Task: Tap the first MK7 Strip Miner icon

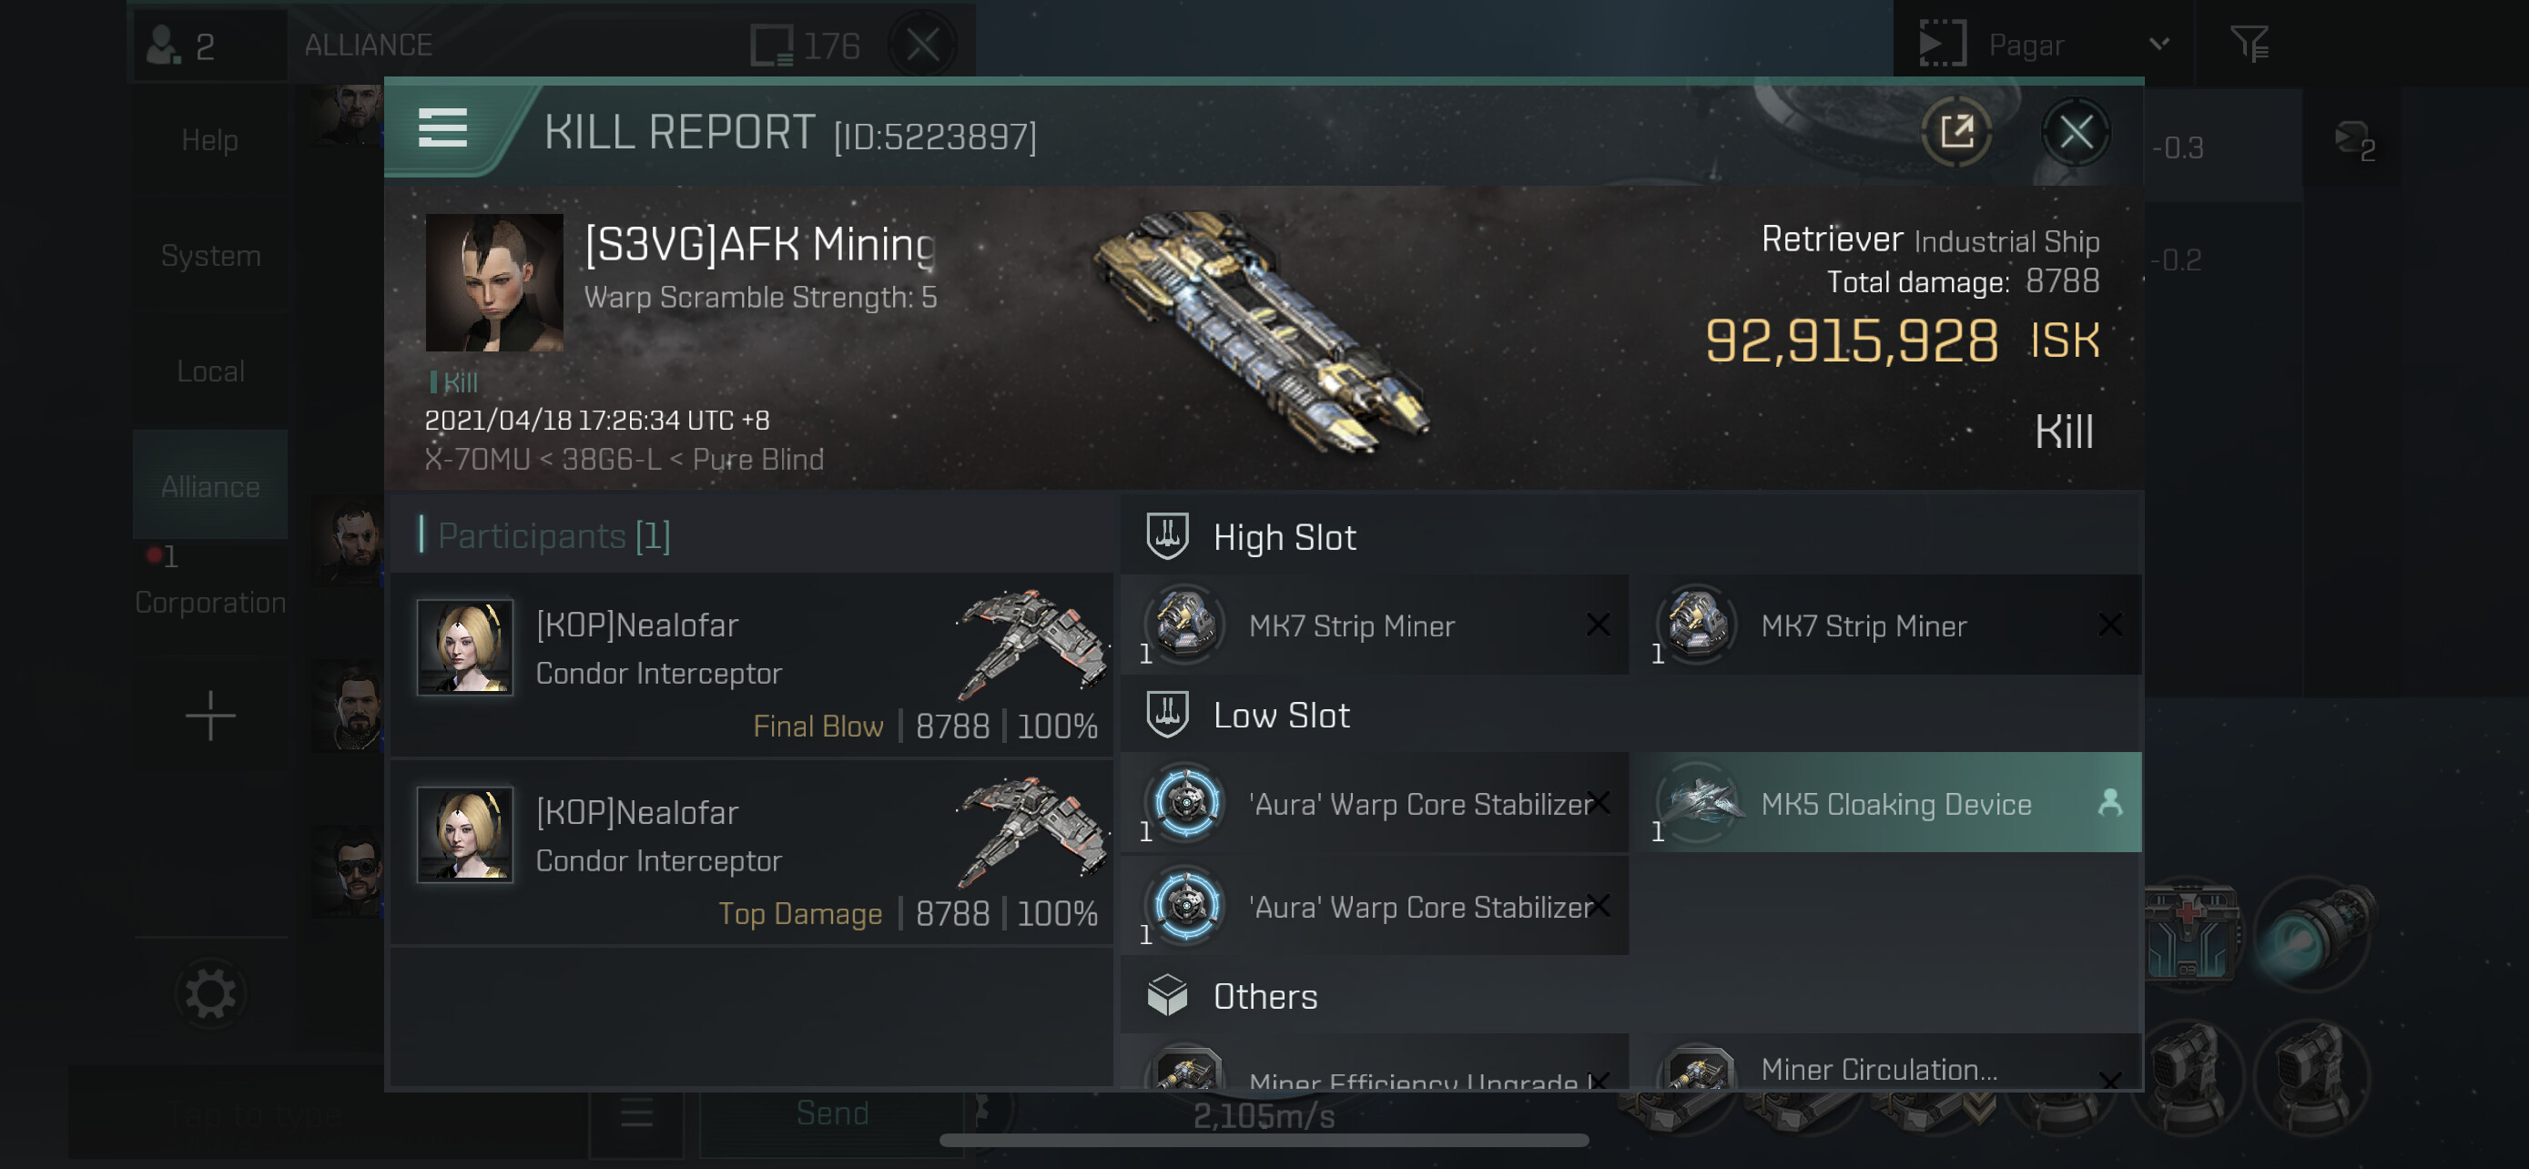Action: [x=1185, y=625]
